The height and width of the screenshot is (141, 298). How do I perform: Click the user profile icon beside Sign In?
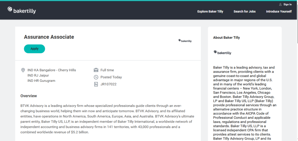(280, 4)
